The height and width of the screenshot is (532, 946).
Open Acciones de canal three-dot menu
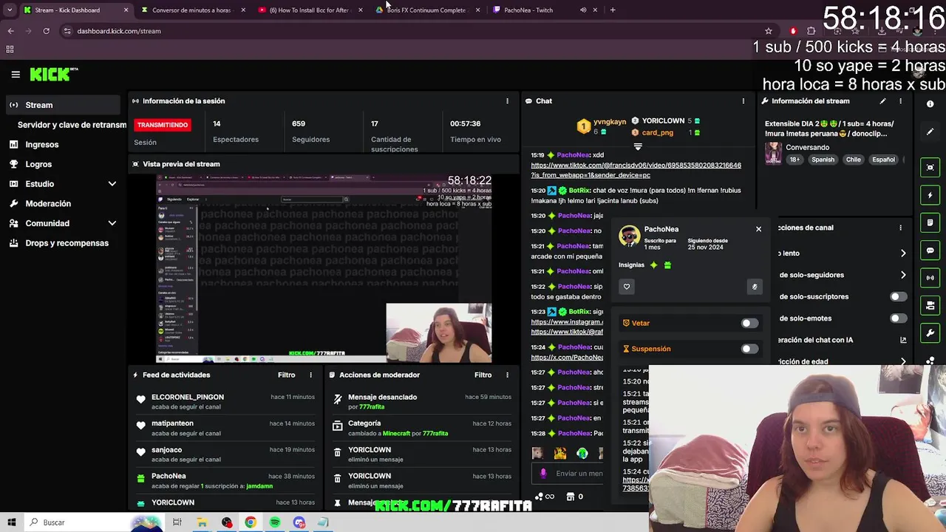click(900, 228)
